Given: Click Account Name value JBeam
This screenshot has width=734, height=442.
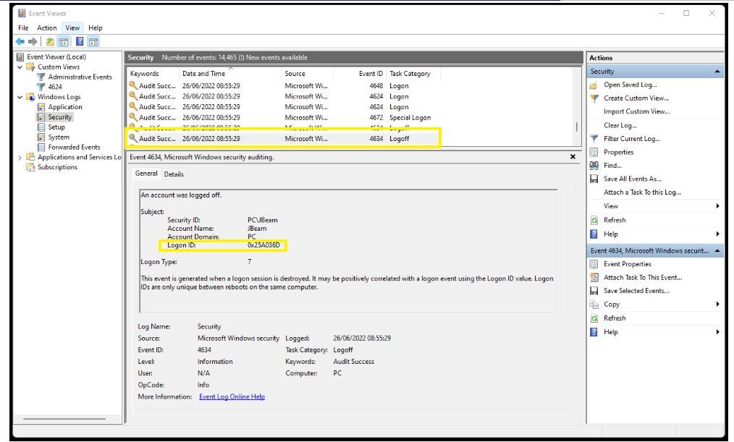Looking at the screenshot, I should (x=256, y=229).
